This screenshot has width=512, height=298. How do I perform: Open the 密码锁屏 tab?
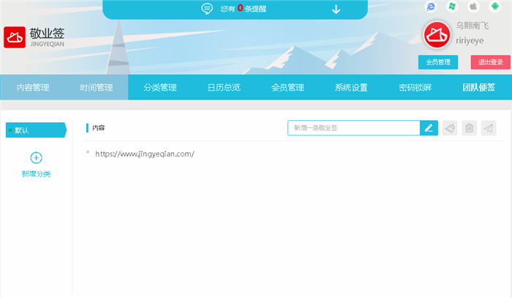(415, 87)
